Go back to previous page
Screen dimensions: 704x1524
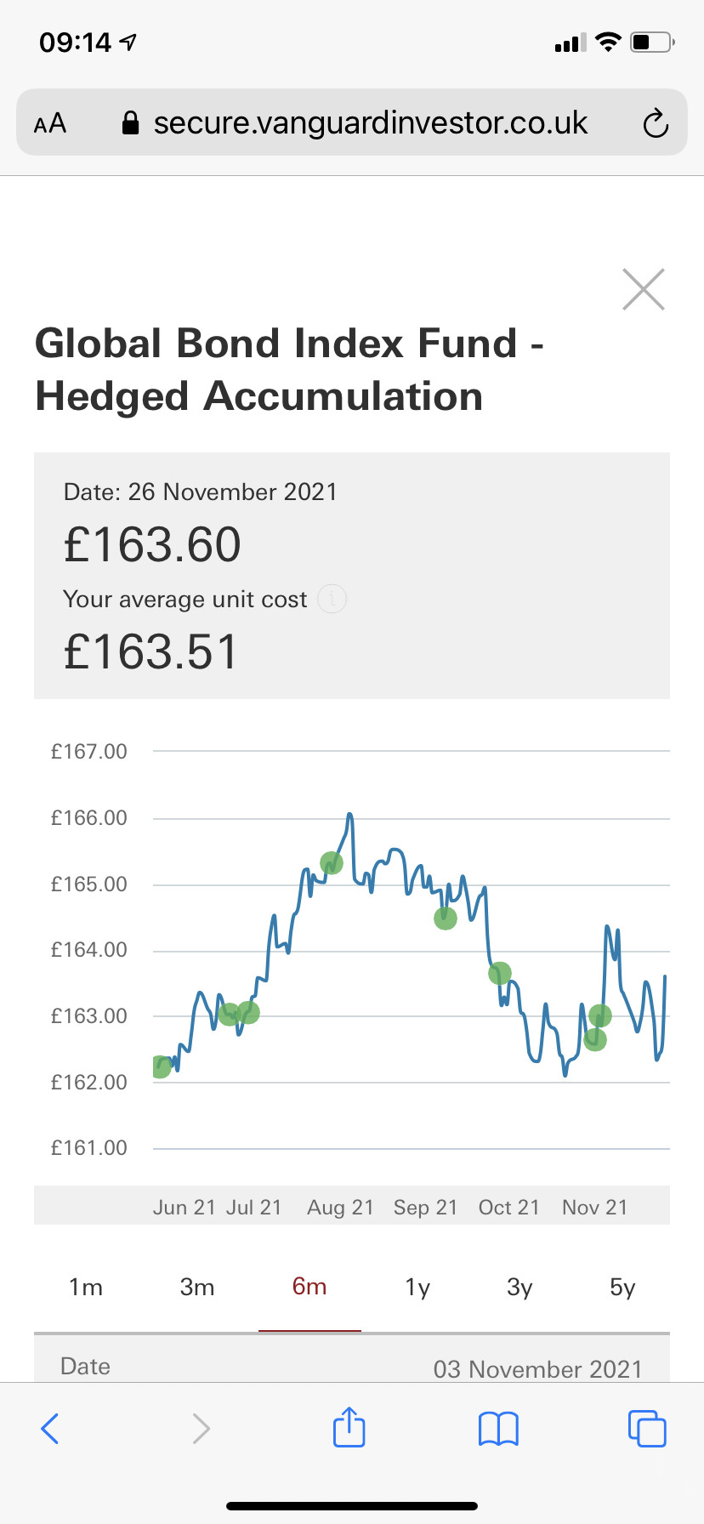point(50,1428)
